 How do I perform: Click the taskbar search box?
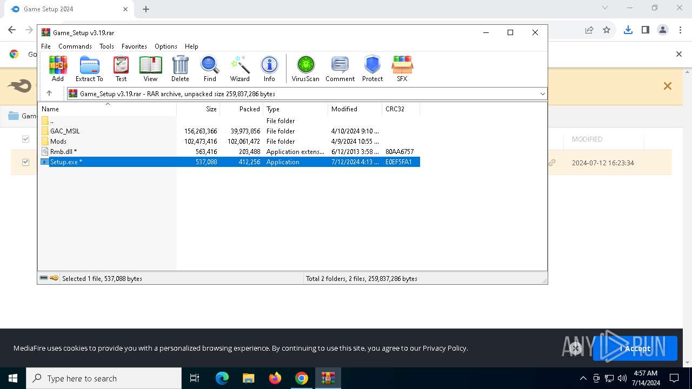click(104, 378)
